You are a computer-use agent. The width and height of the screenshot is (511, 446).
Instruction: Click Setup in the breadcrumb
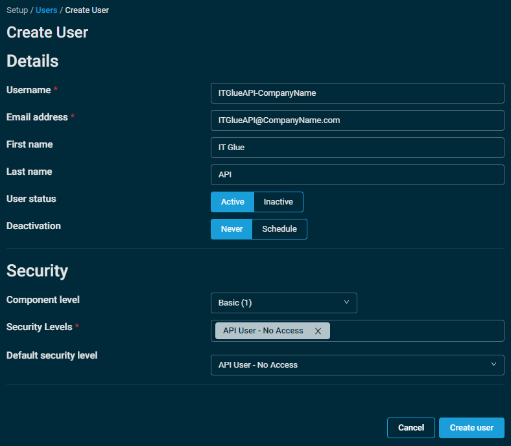18,10
